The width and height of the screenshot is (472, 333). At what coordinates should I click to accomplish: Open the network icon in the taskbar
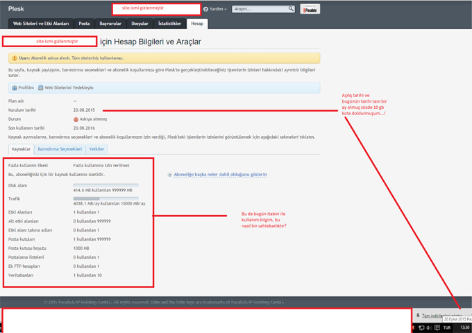pyautogui.click(x=422, y=326)
